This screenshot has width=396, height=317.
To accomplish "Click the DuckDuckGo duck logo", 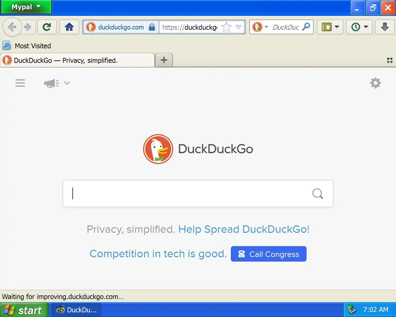I will [158, 149].
